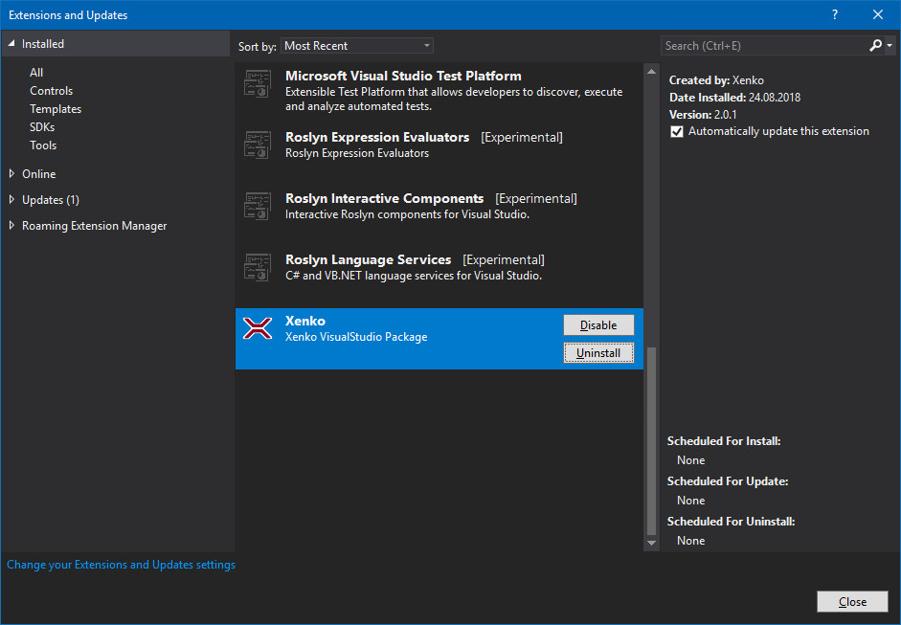Click the Version: 2.0.1 text
The width and height of the screenshot is (901, 625).
703,114
